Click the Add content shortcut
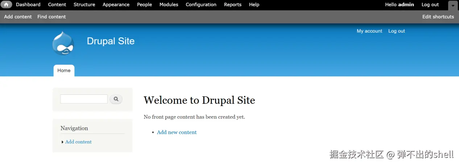The image size is (459, 165). click(18, 17)
